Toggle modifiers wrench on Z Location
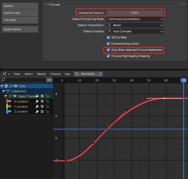 pyautogui.click(x=37, y=111)
